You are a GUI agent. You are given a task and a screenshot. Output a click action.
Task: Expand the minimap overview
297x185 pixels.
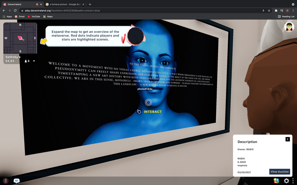tap(20, 38)
